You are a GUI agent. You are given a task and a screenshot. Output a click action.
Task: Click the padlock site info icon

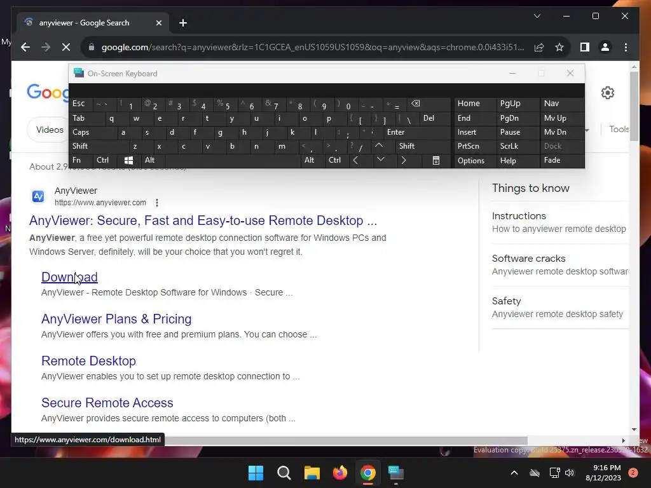pos(92,47)
